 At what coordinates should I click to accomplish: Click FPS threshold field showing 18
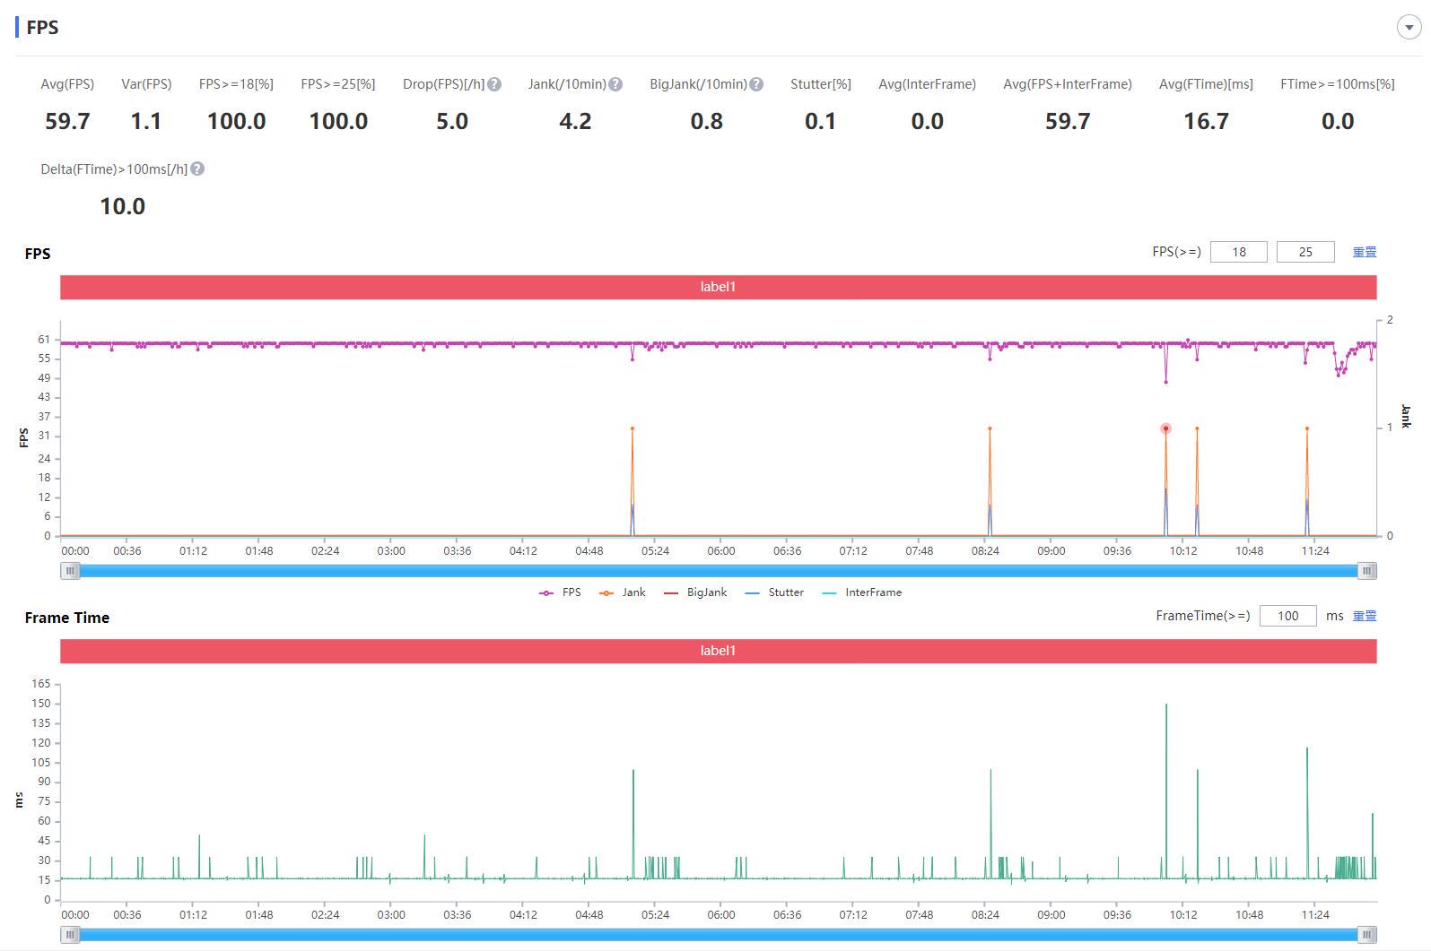point(1238,252)
